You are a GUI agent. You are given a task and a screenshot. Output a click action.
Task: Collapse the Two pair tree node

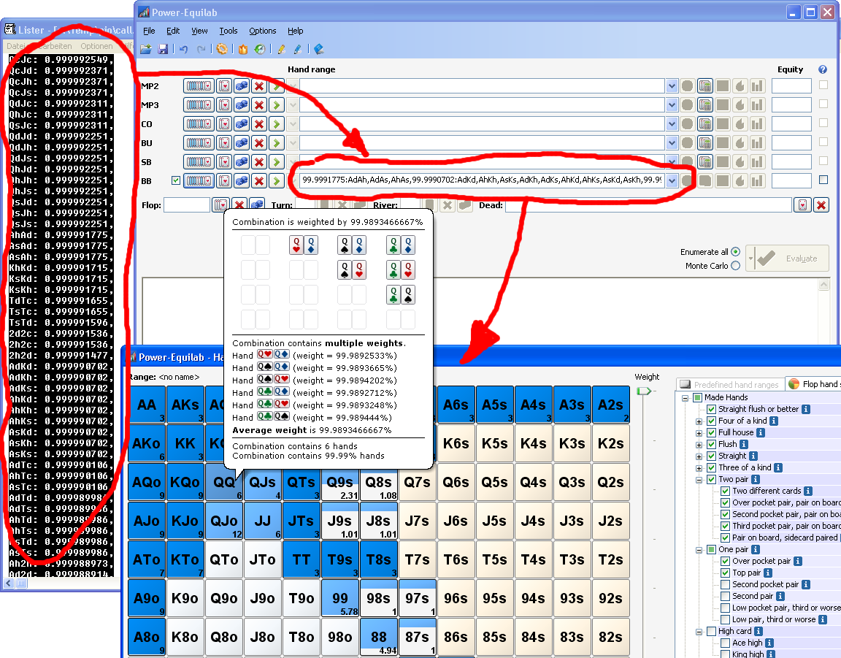pyautogui.click(x=699, y=480)
